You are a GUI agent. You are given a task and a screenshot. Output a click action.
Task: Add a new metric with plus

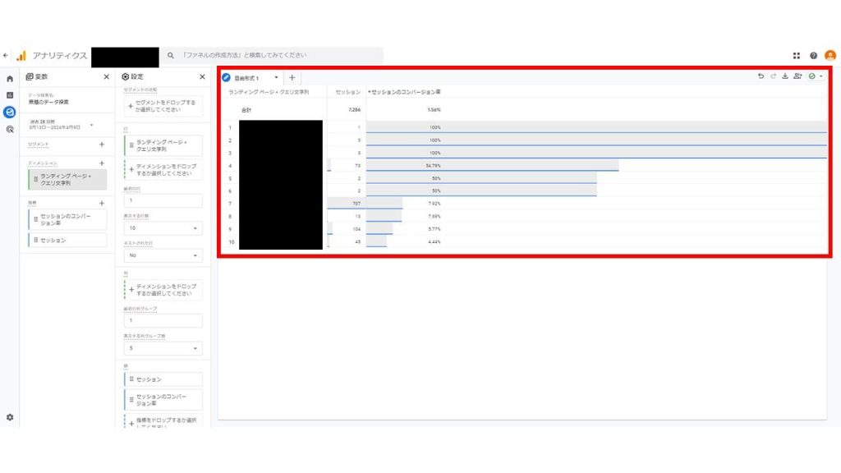pos(102,204)
